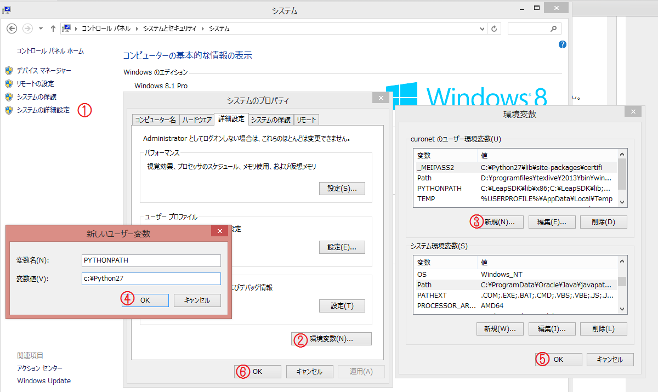The width and height of the screenshot is (658, 392).
Task: Switch to コンピューター名 tab
Action: (x=156, y=120)
